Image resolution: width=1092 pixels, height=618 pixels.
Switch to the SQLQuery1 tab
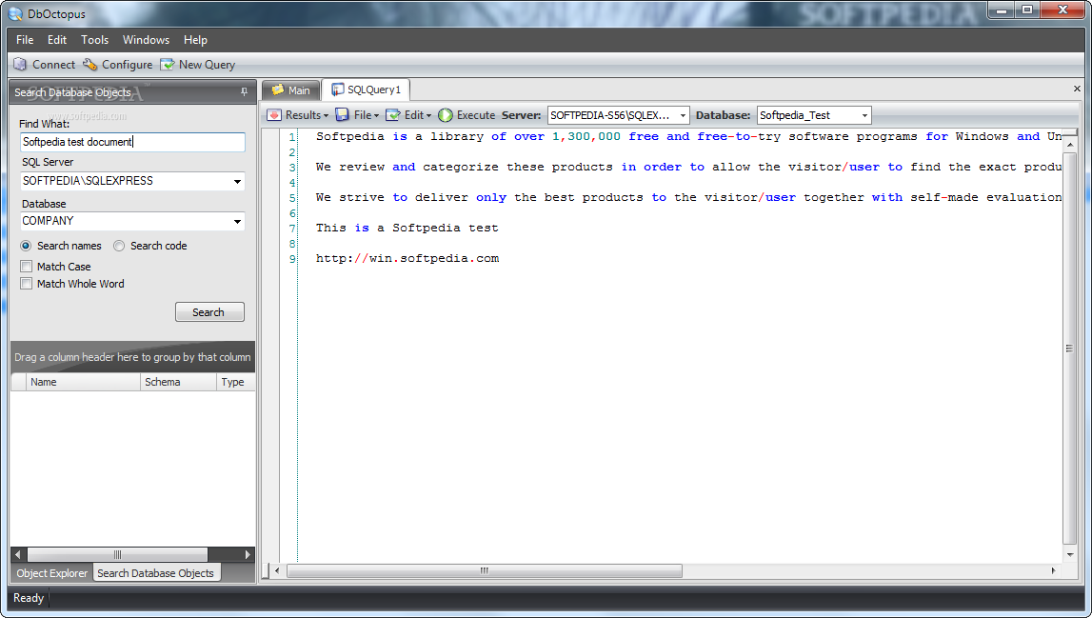point(367,90)
